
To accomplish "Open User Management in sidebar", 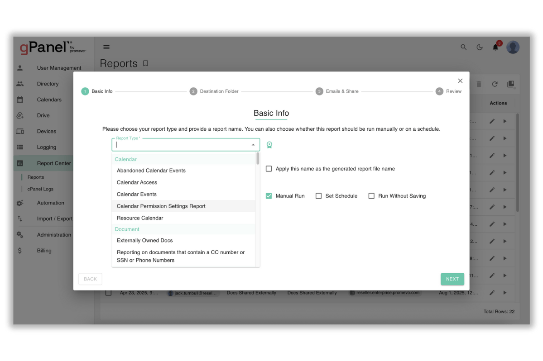I will (59, 68).
